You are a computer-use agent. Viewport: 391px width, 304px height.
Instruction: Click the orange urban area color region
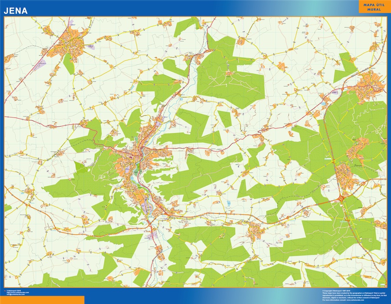pos(139,161)
